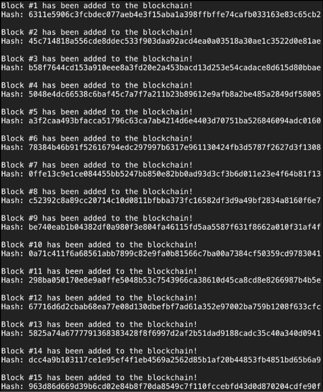The image size is (323, 392).
Task: Click the Block #15 added message
Action: (x=99, y=377)
